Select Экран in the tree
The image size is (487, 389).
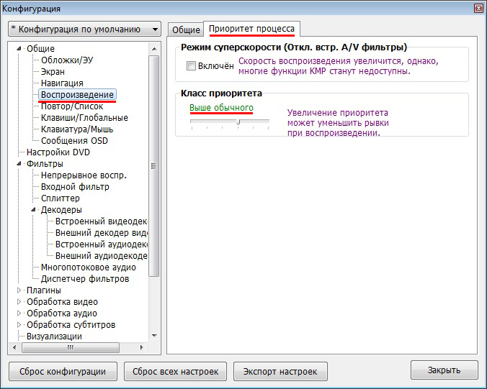point(53,72)
